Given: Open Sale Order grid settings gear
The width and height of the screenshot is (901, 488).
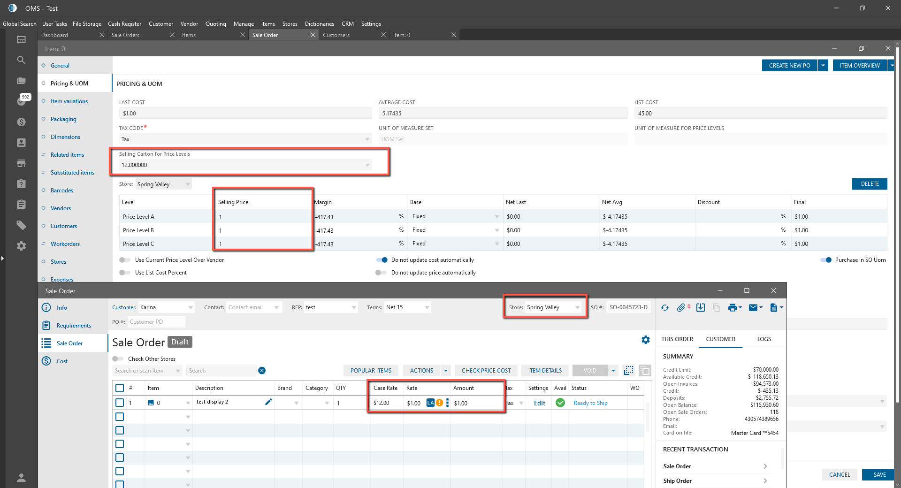Looking at the screenshot, I should pos(646,340).
